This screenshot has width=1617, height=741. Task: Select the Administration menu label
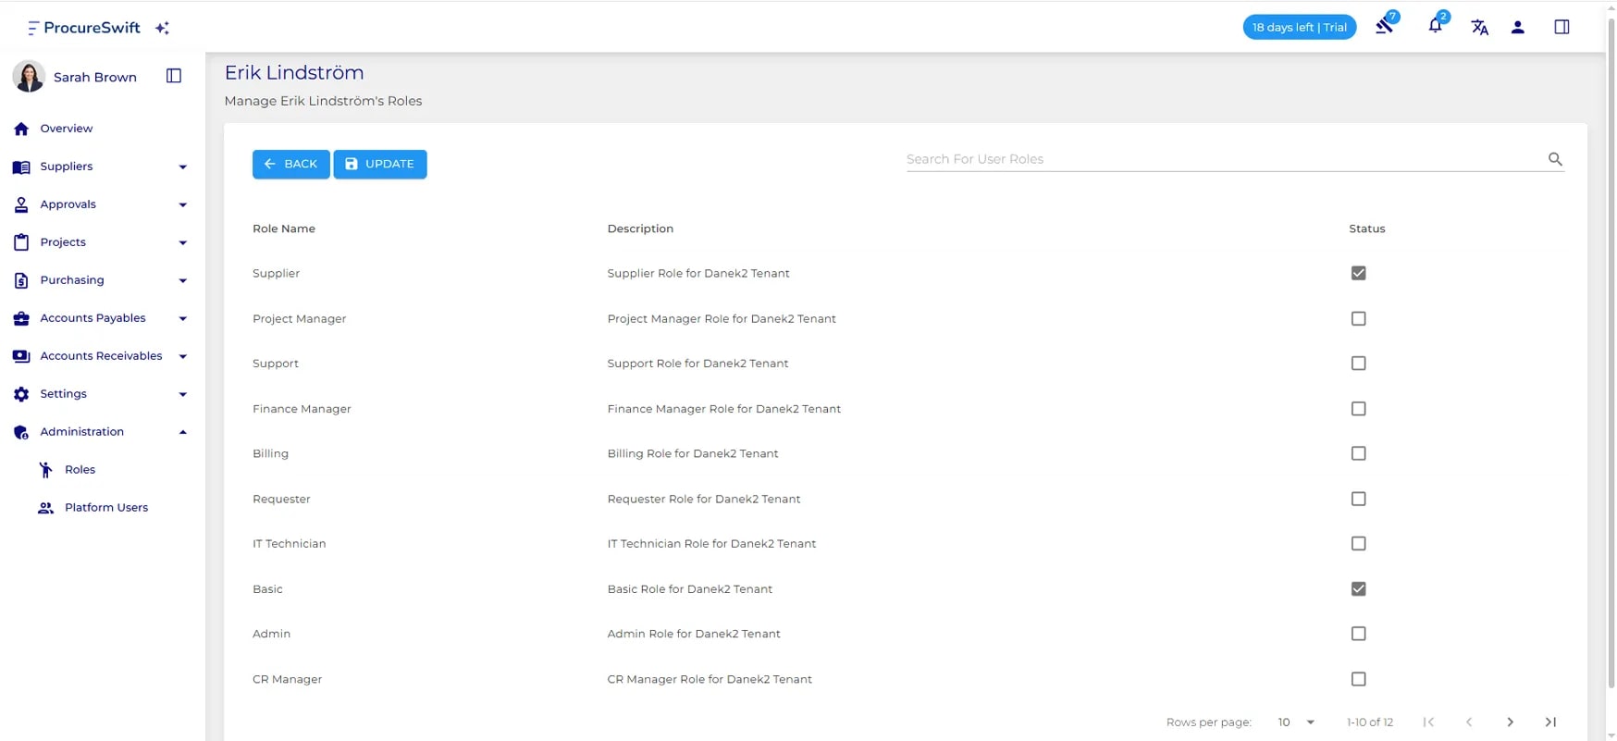tap(81, 432)
